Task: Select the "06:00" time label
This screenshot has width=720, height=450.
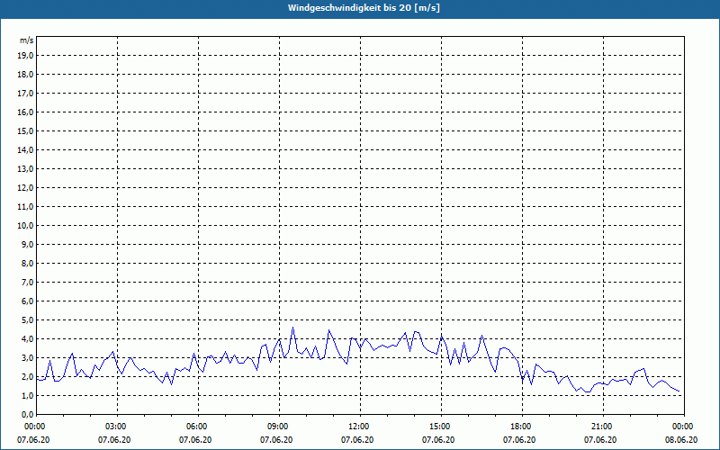Action: coord(198,427)
